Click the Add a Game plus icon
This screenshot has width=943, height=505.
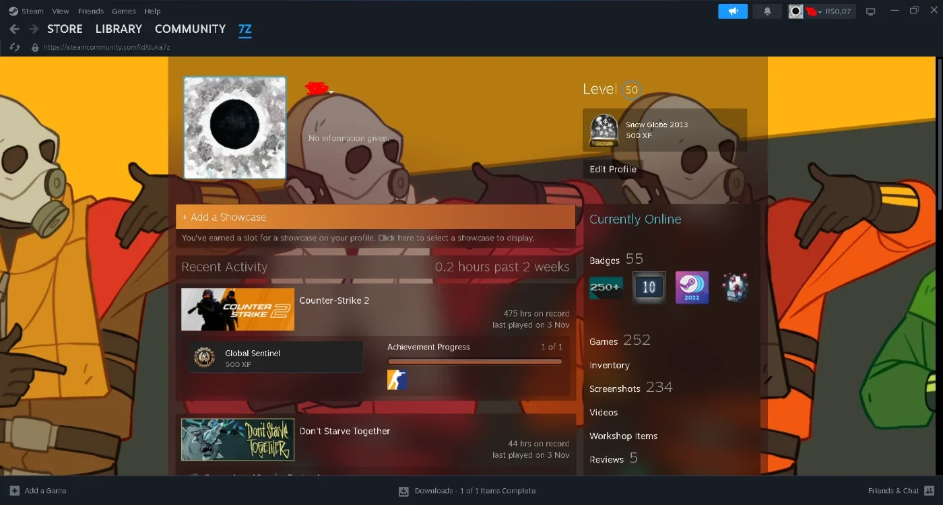(x=15, y=491)
